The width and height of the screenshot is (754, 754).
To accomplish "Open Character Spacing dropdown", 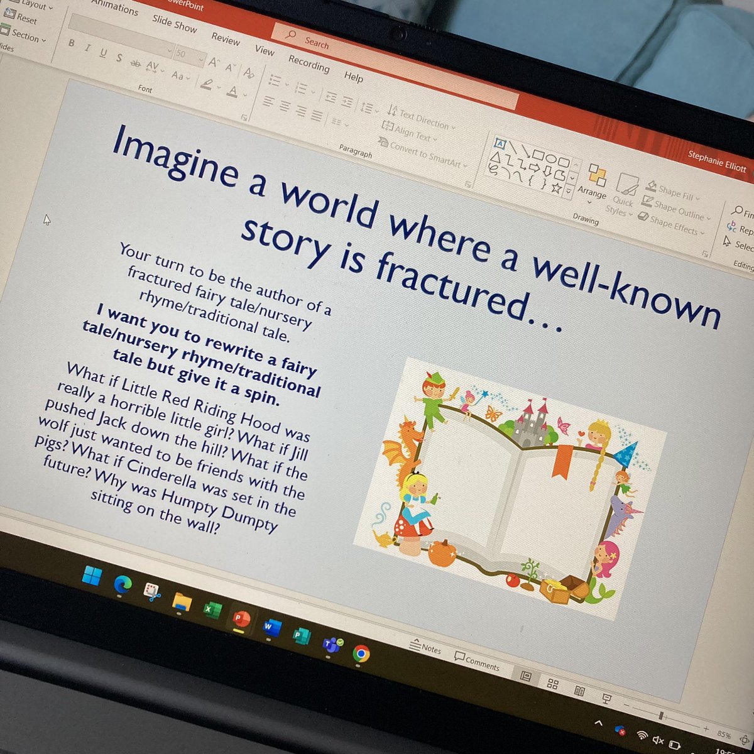I will click(154, 67).
